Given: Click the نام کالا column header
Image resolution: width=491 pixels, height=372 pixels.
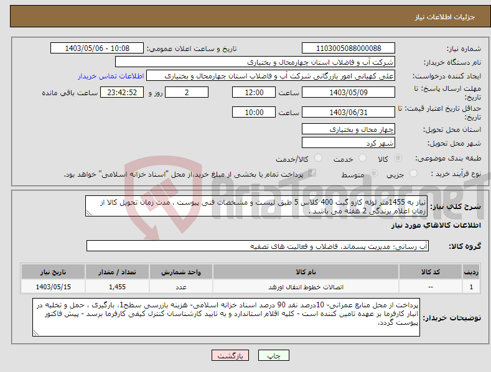Looking at the screenshot, I should tap(306, 272).
